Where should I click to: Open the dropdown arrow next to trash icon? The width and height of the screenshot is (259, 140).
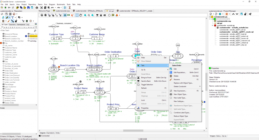(x=6, y=21)
